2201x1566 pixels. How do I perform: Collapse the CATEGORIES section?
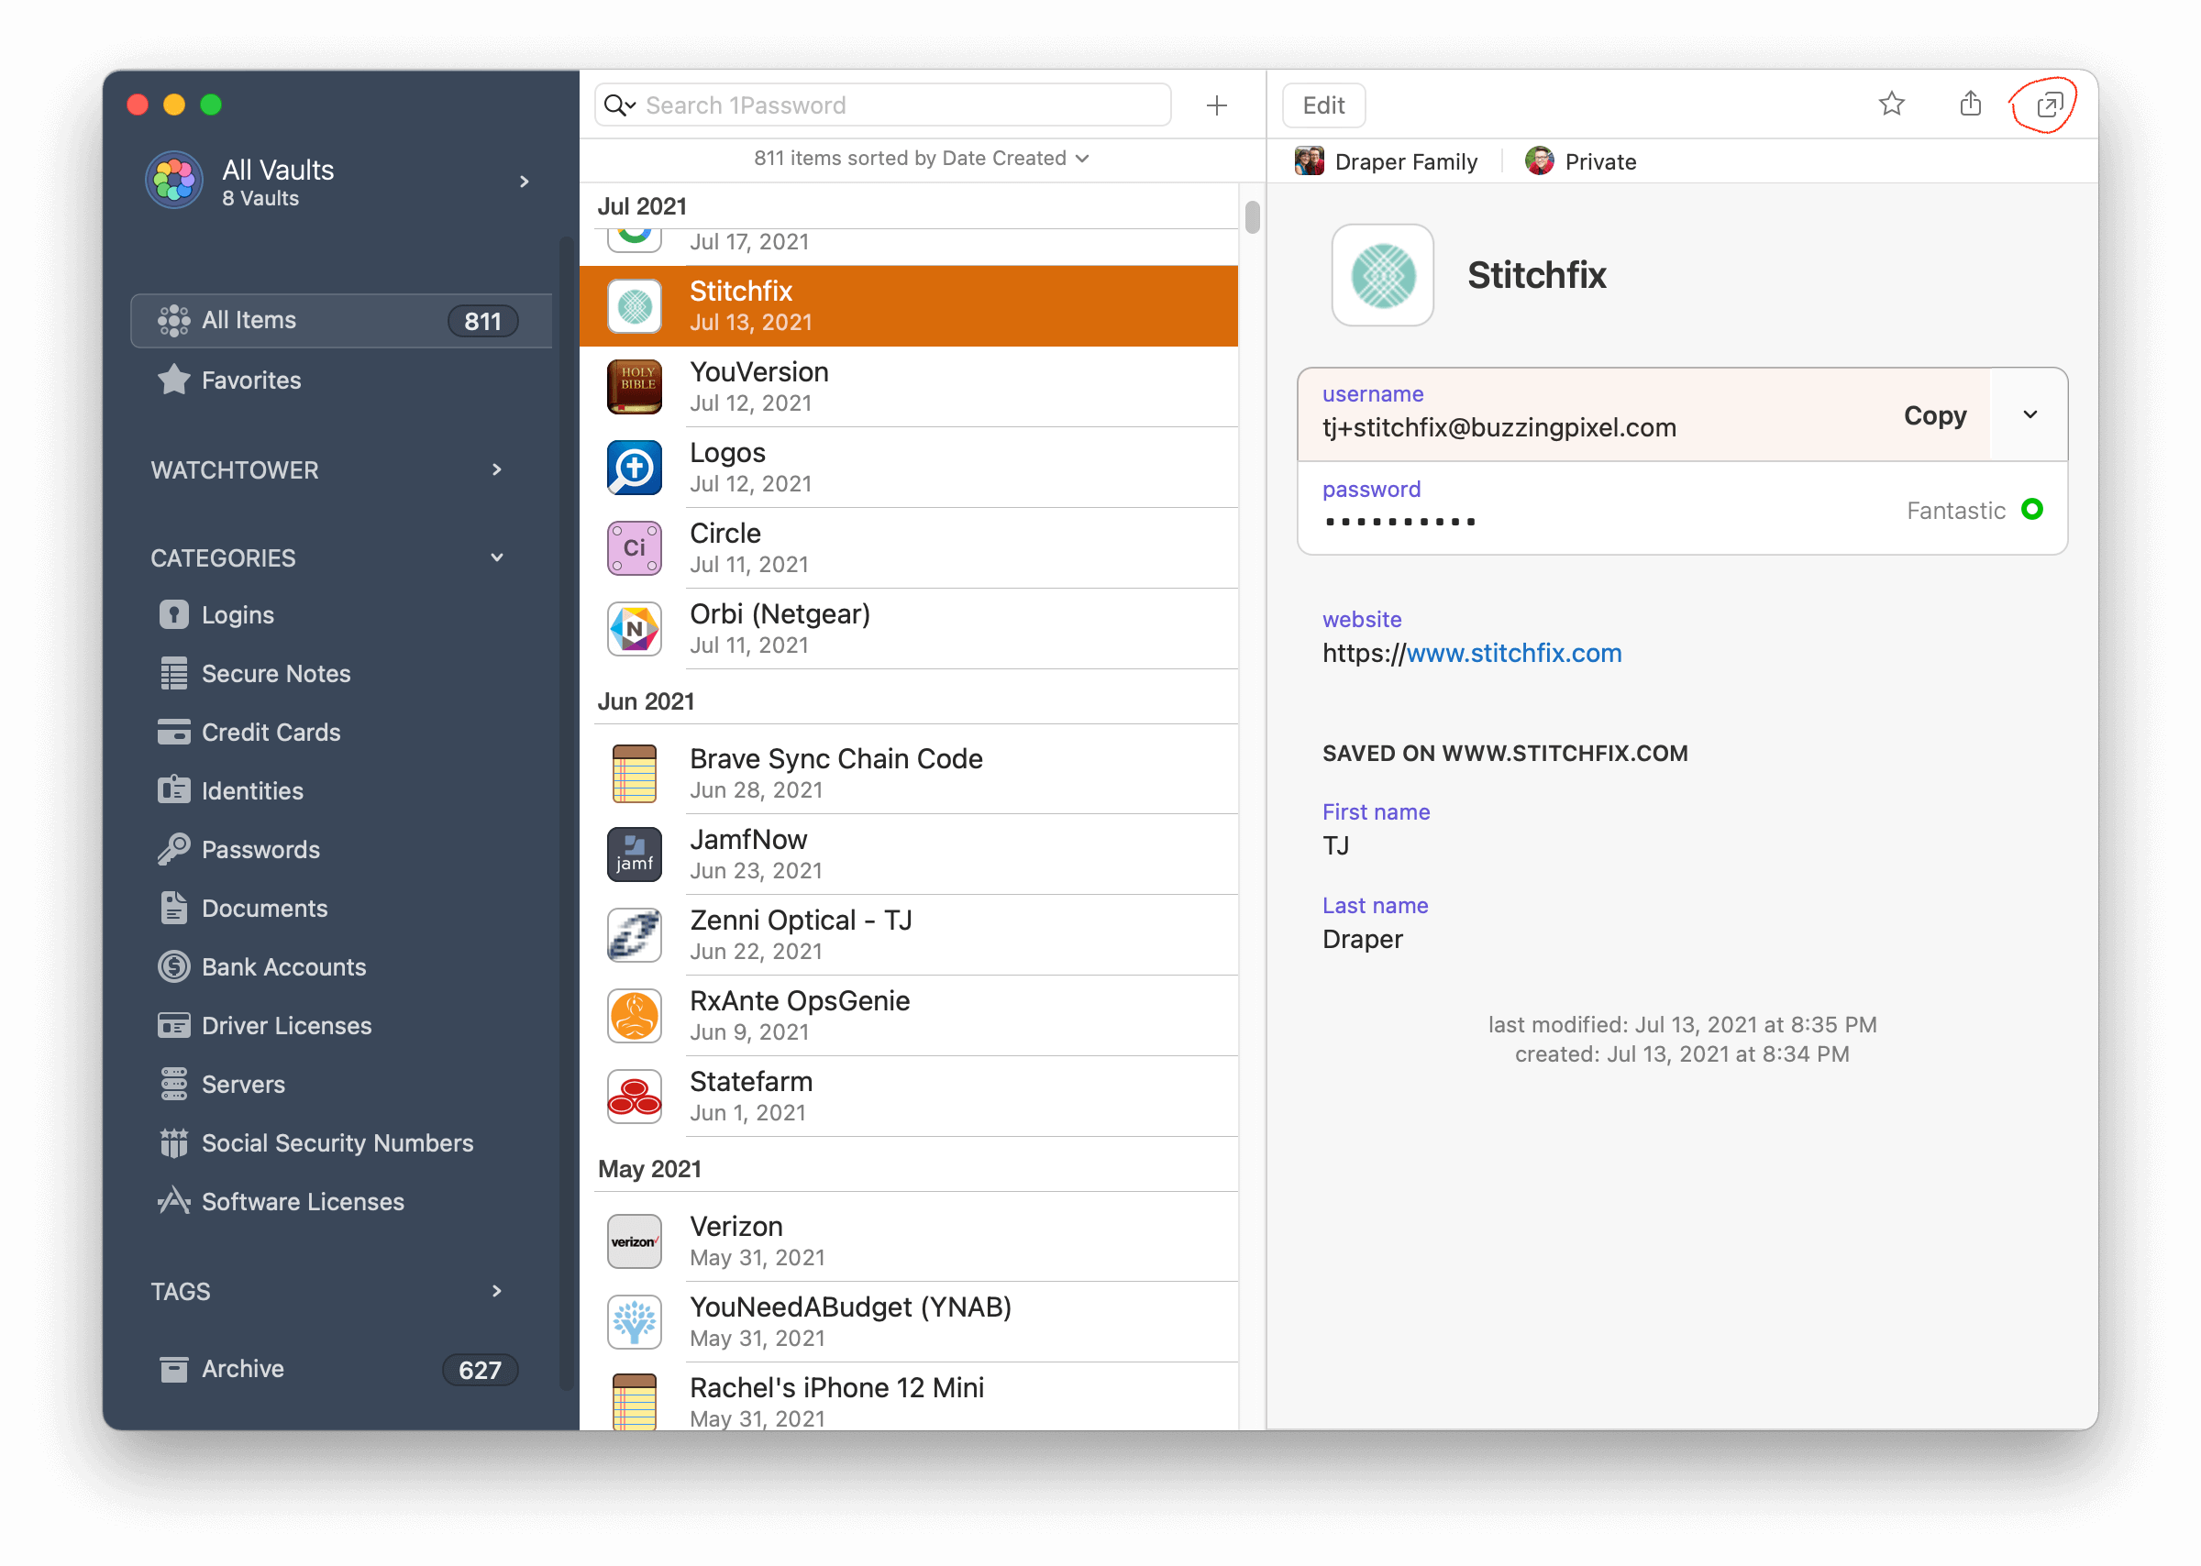[497, 557]
